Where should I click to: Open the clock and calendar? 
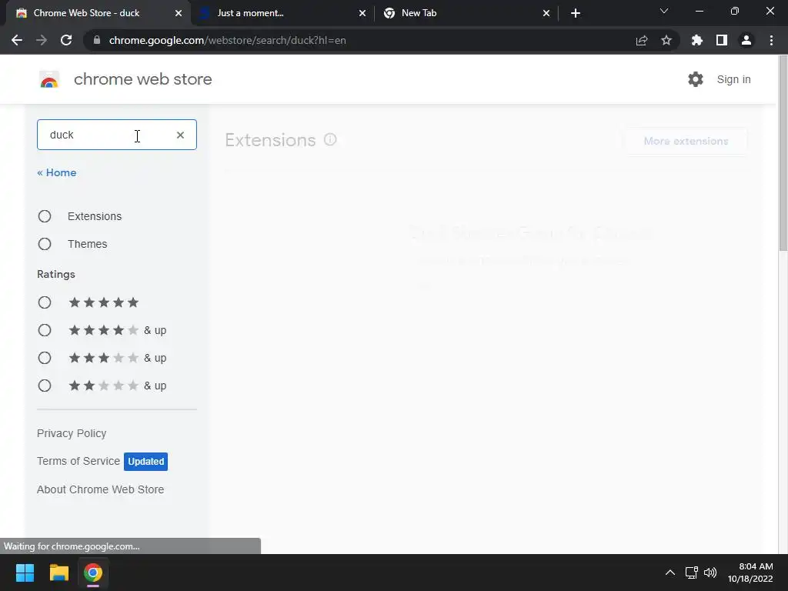pos(750,573)
